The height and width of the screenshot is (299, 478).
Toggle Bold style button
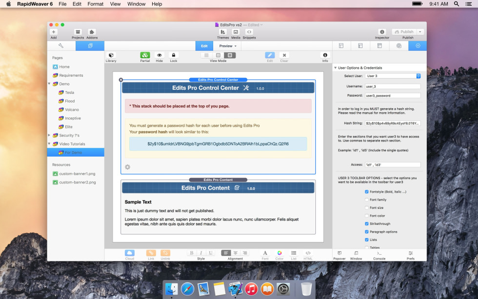click(x=191, y=253)
